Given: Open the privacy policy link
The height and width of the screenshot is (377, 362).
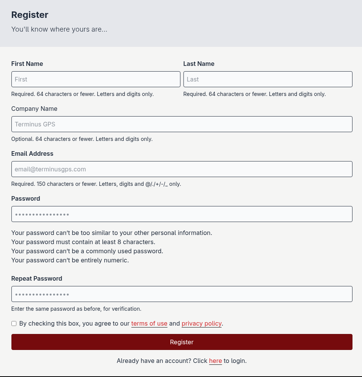Looking at the screenshot, I should pos(201,323).
